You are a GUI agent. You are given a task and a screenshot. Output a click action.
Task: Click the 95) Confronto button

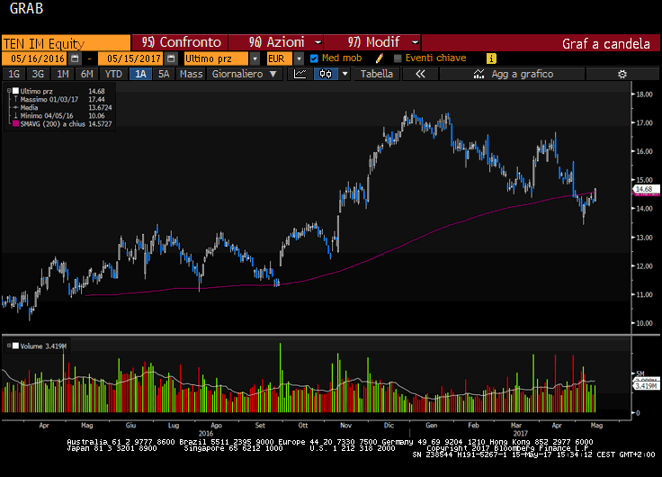tap(180, 42)
